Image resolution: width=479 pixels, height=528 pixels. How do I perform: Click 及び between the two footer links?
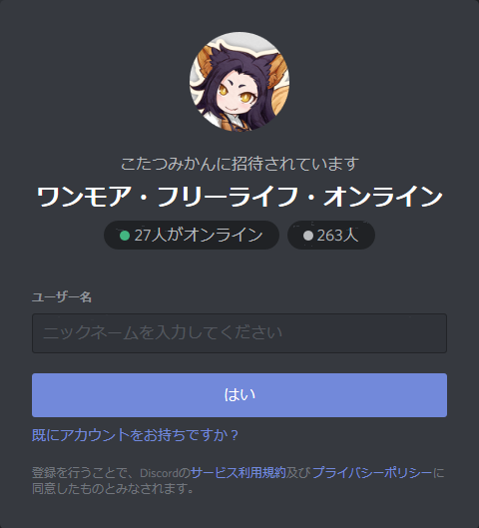click(298, 473)
